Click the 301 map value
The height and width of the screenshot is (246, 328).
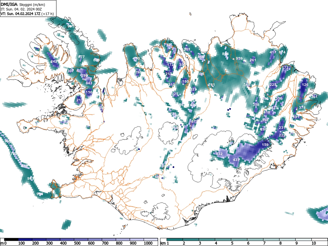coord(187,50)
